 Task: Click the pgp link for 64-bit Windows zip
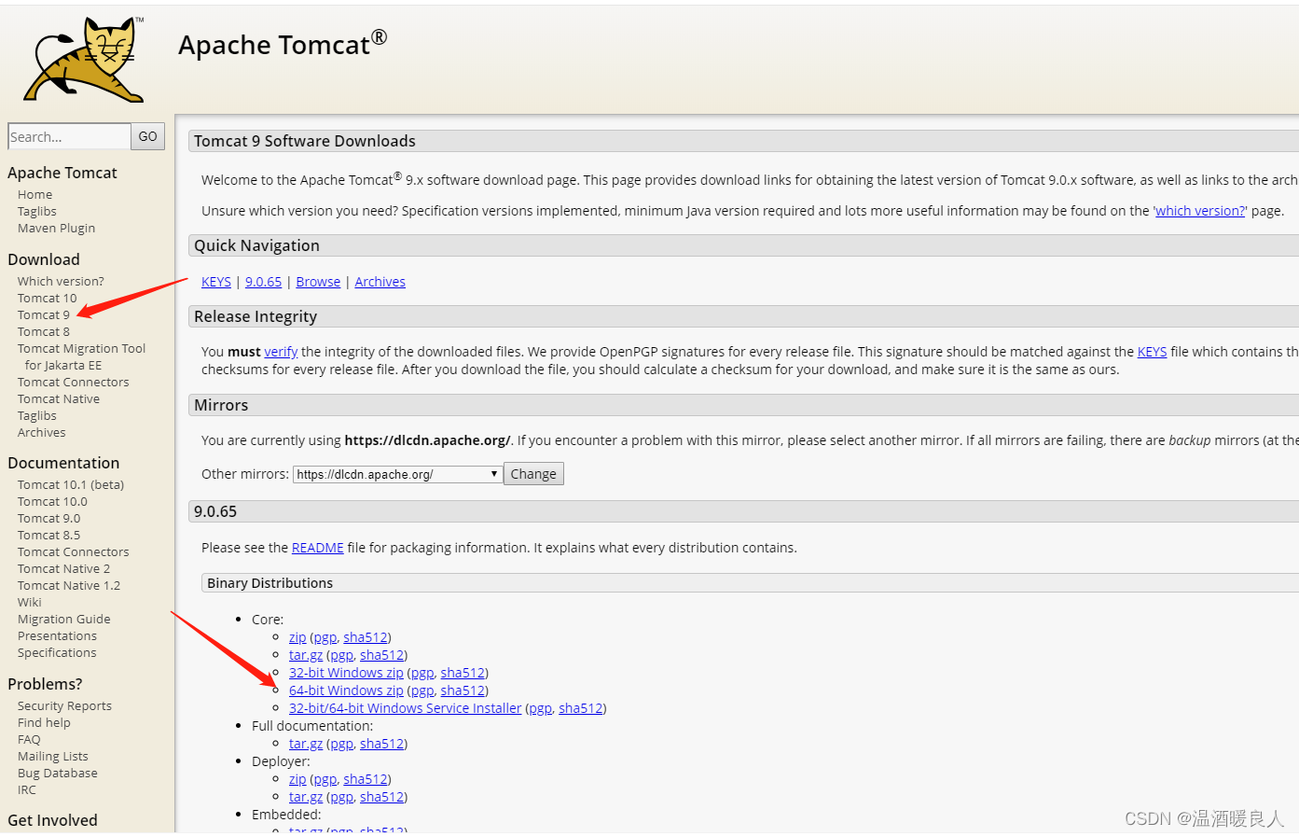coord(422,691)
